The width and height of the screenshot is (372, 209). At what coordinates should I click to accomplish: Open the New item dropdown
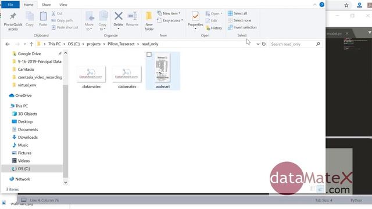click(169, 13)
